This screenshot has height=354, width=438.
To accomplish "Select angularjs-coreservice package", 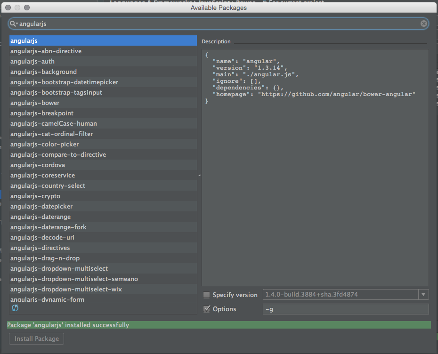I will (x=103, y=175).
